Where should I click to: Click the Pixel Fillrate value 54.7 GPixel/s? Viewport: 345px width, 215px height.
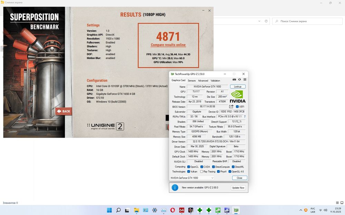tap(196, 127)
